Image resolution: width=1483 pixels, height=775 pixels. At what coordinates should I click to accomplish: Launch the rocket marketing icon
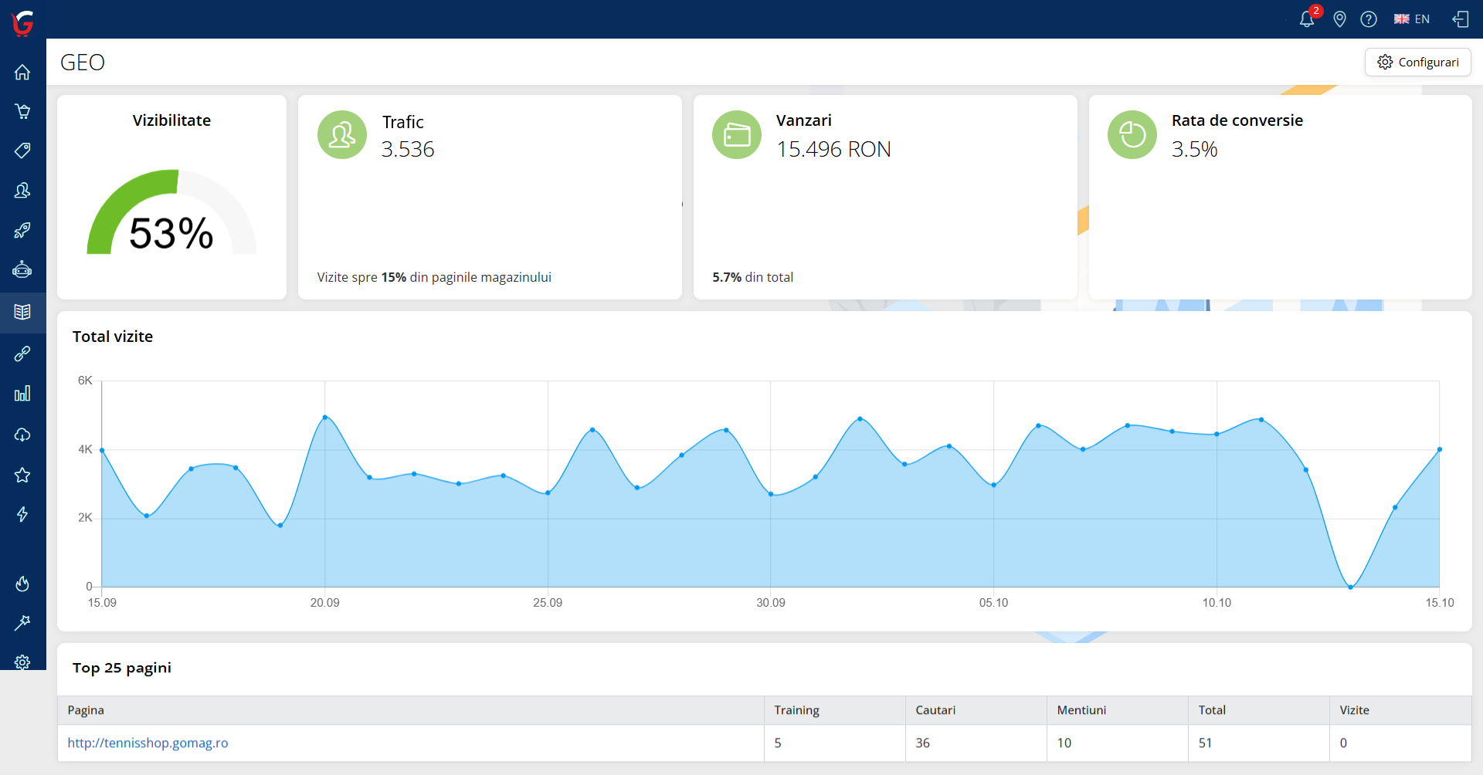(22, 229)
